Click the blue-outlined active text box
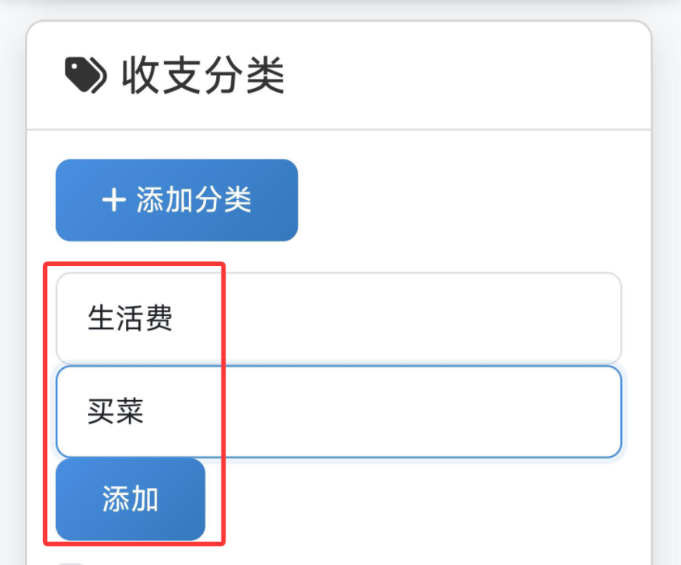Viewport: 681px width, 565px height. (x=338, y=412)
